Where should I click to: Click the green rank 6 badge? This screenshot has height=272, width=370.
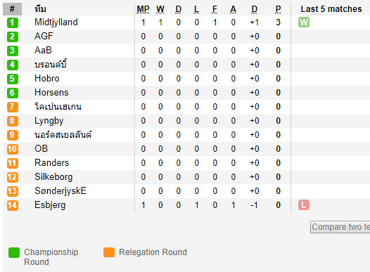(x=13, y=93)
